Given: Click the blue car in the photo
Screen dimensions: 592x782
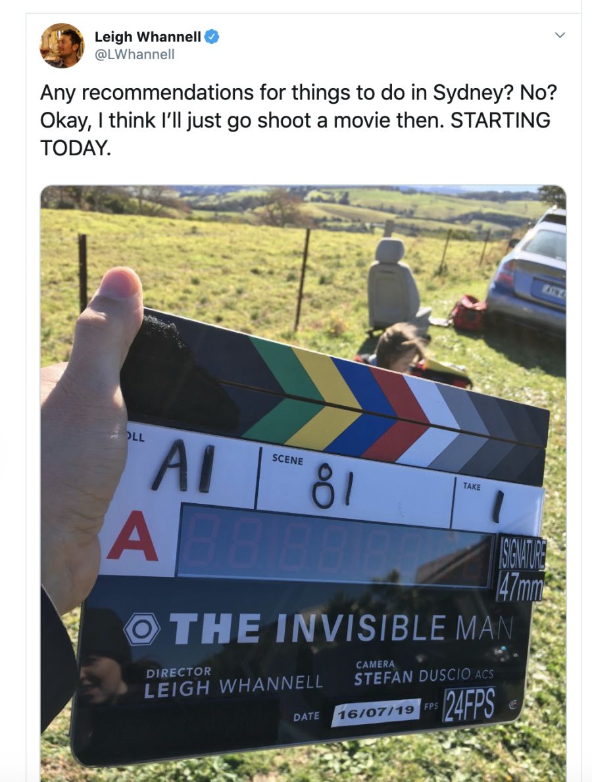Looking at the screenshot, I should (x=527, y=272).
